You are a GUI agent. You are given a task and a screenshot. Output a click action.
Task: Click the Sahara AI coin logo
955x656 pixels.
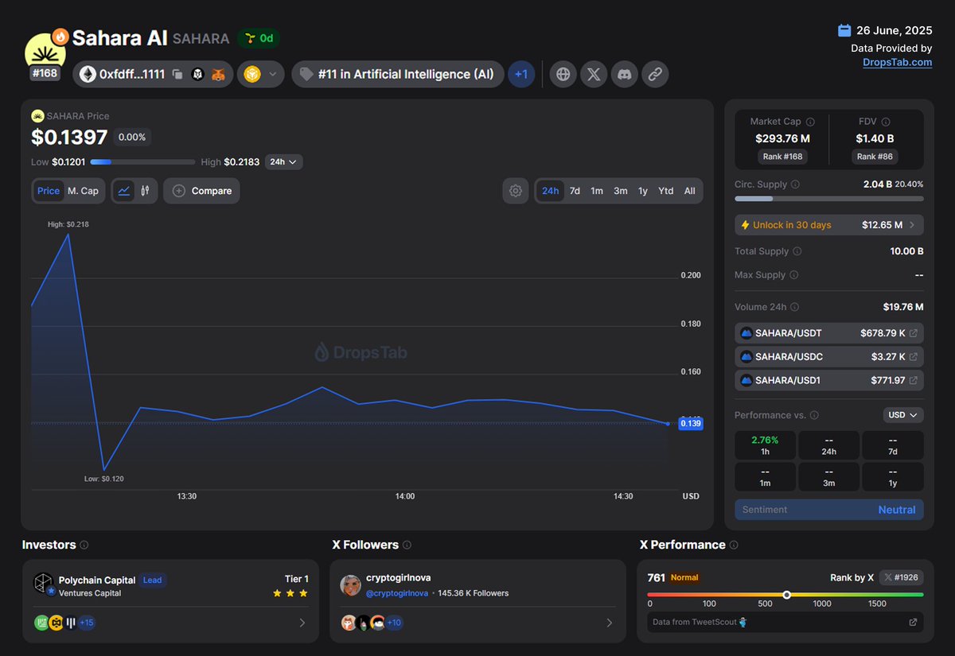46,51
